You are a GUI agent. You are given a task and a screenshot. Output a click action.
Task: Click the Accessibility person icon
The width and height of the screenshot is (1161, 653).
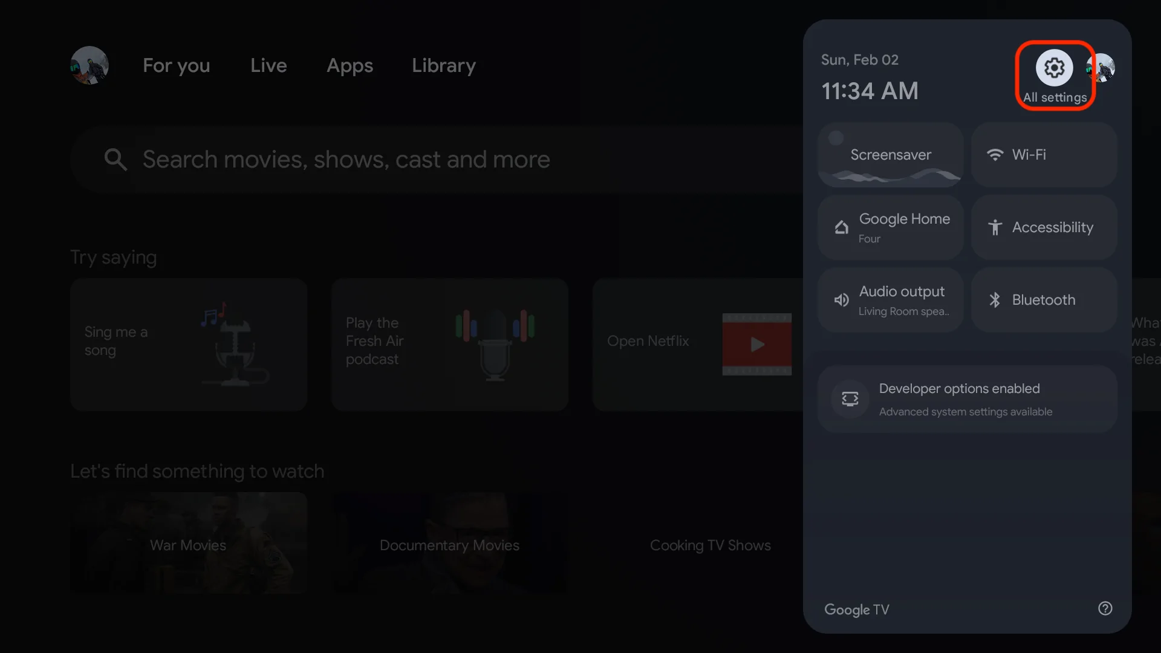pyautogui.click(x=995, y=227)
